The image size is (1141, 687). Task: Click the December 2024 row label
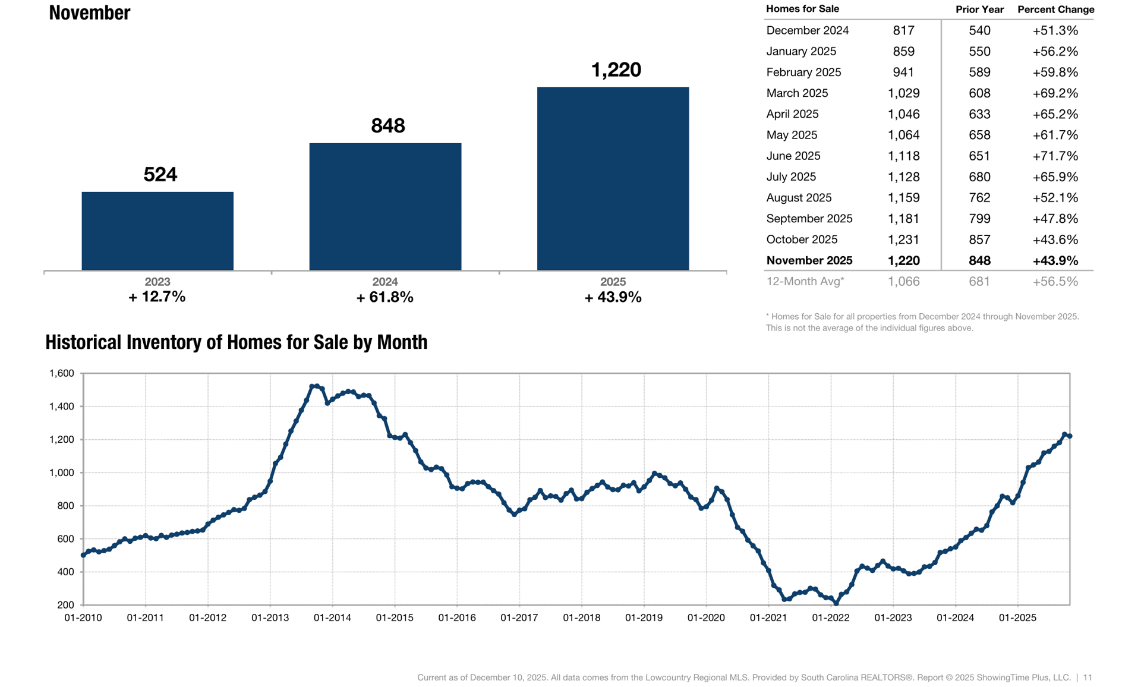(x=807, y=30)
